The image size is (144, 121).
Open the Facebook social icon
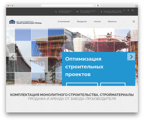click(124, 10)
